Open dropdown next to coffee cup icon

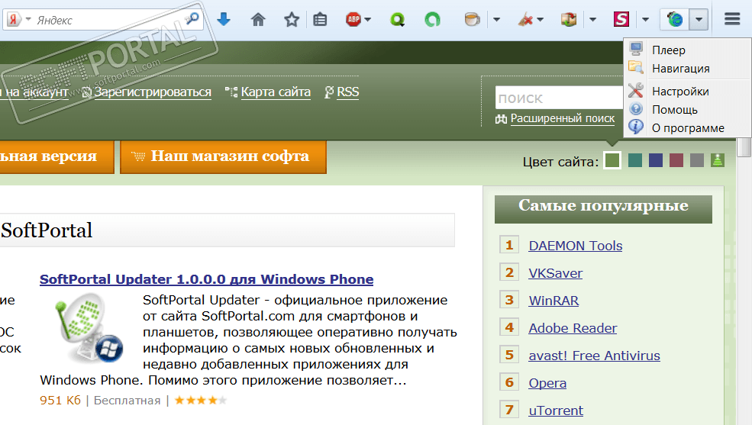point(496,20)
